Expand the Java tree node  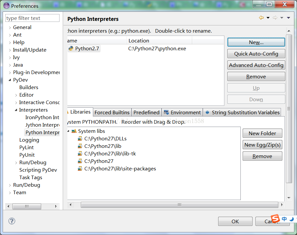[10, 65]
